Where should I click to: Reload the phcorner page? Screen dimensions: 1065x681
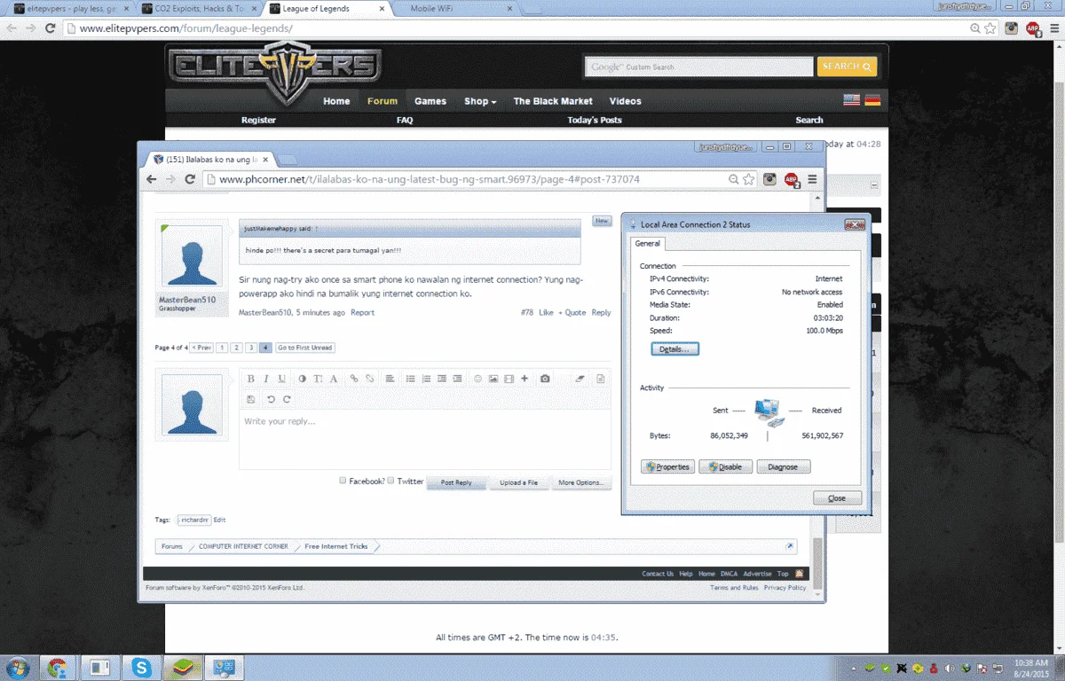(x=190, y=179)
